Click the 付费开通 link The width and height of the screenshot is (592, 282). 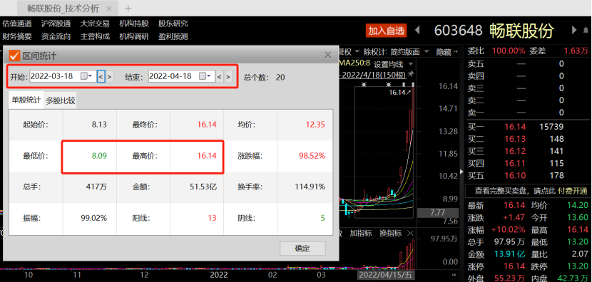[x=572, y=191]
